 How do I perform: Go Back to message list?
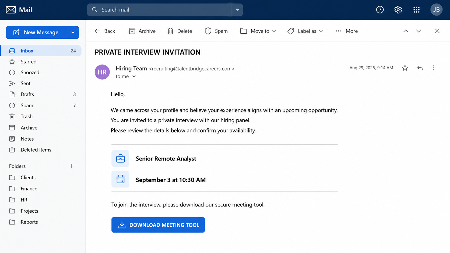click(105, 31)
